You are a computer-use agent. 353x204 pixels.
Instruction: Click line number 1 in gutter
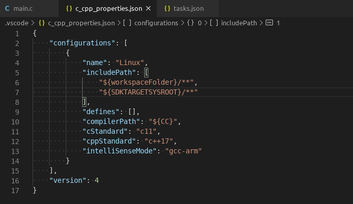pos(17,34)
